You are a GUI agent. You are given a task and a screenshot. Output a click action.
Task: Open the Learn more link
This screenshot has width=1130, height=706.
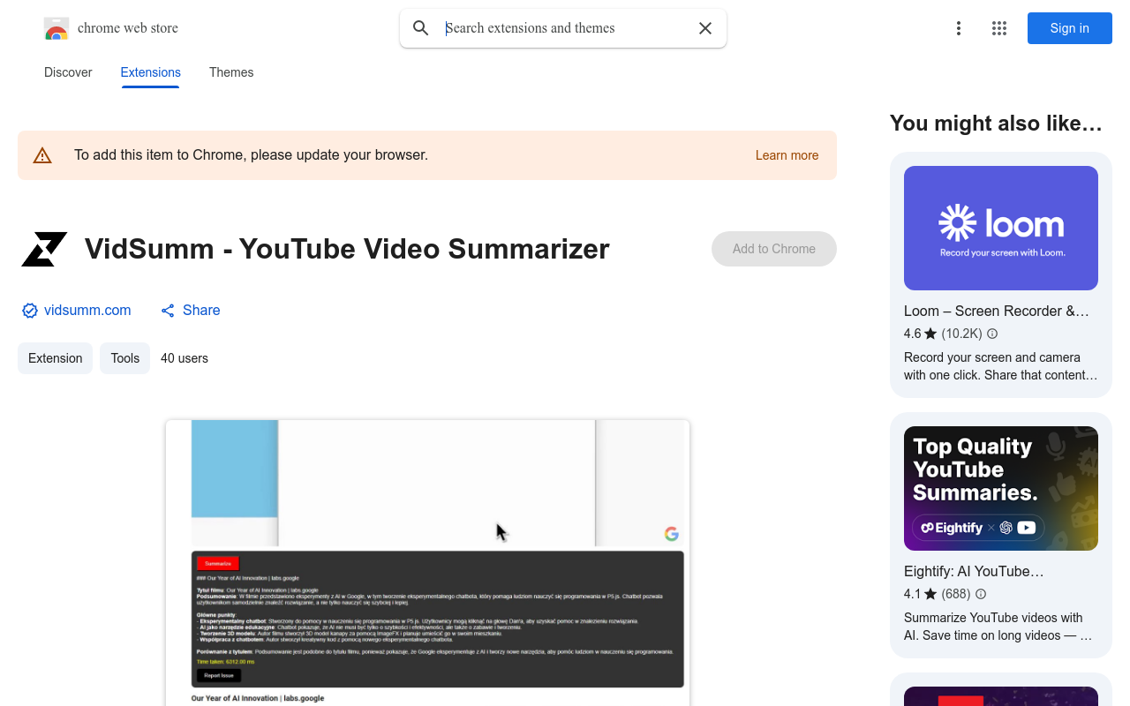(787, 155)
